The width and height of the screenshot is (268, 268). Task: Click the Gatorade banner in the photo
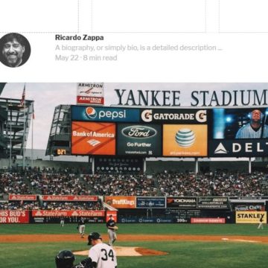point(173,116)
